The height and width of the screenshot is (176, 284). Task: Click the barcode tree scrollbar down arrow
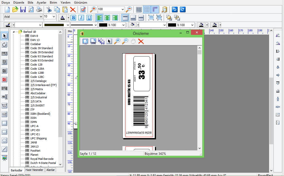(60, 164)
